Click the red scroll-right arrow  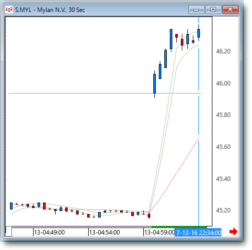(233, 231)
